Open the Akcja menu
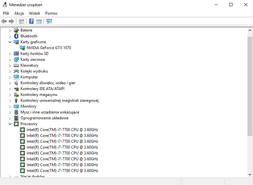The width and height of the screenshot is (253, 185). (x=19, y=13)
